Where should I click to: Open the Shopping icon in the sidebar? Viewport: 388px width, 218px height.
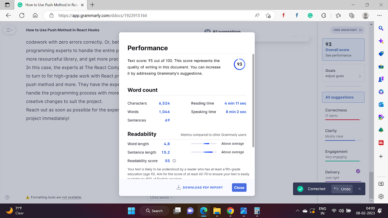click(381, 54)
